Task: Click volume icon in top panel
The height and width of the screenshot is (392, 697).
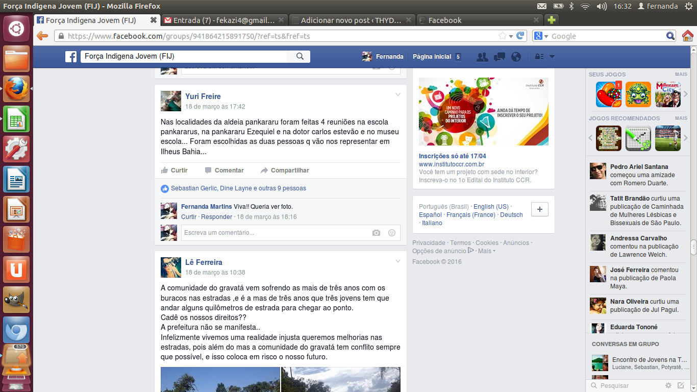Action: (602, 6)
